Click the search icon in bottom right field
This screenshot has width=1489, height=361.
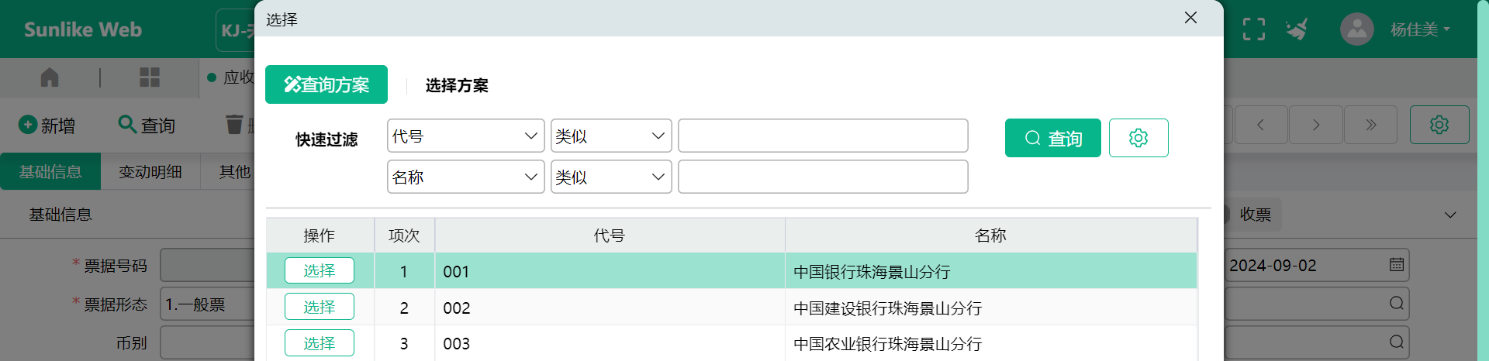tap(1397, 342)
